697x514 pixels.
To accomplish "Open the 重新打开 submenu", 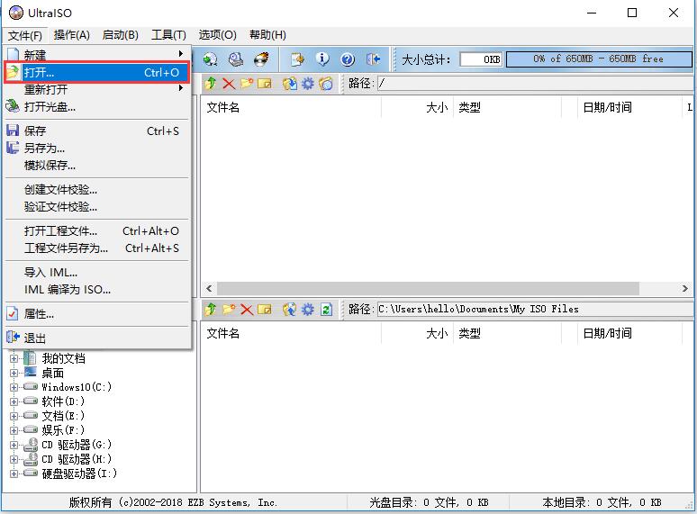I will tap(97, 89).
